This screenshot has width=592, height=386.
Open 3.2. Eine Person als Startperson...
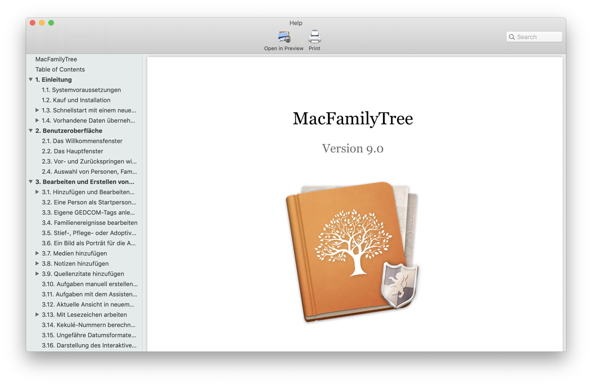pos(89,202)
